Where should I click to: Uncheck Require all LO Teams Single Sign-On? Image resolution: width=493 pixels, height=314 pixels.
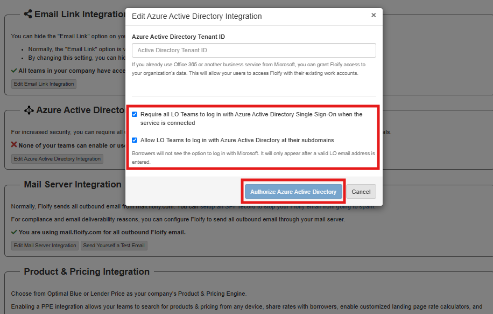[x=135, y=115]
